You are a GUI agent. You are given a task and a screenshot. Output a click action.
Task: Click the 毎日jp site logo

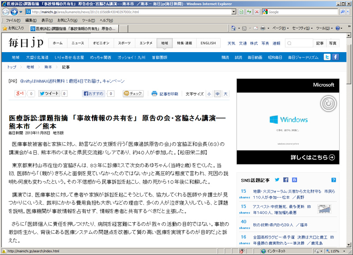(26, 42)
